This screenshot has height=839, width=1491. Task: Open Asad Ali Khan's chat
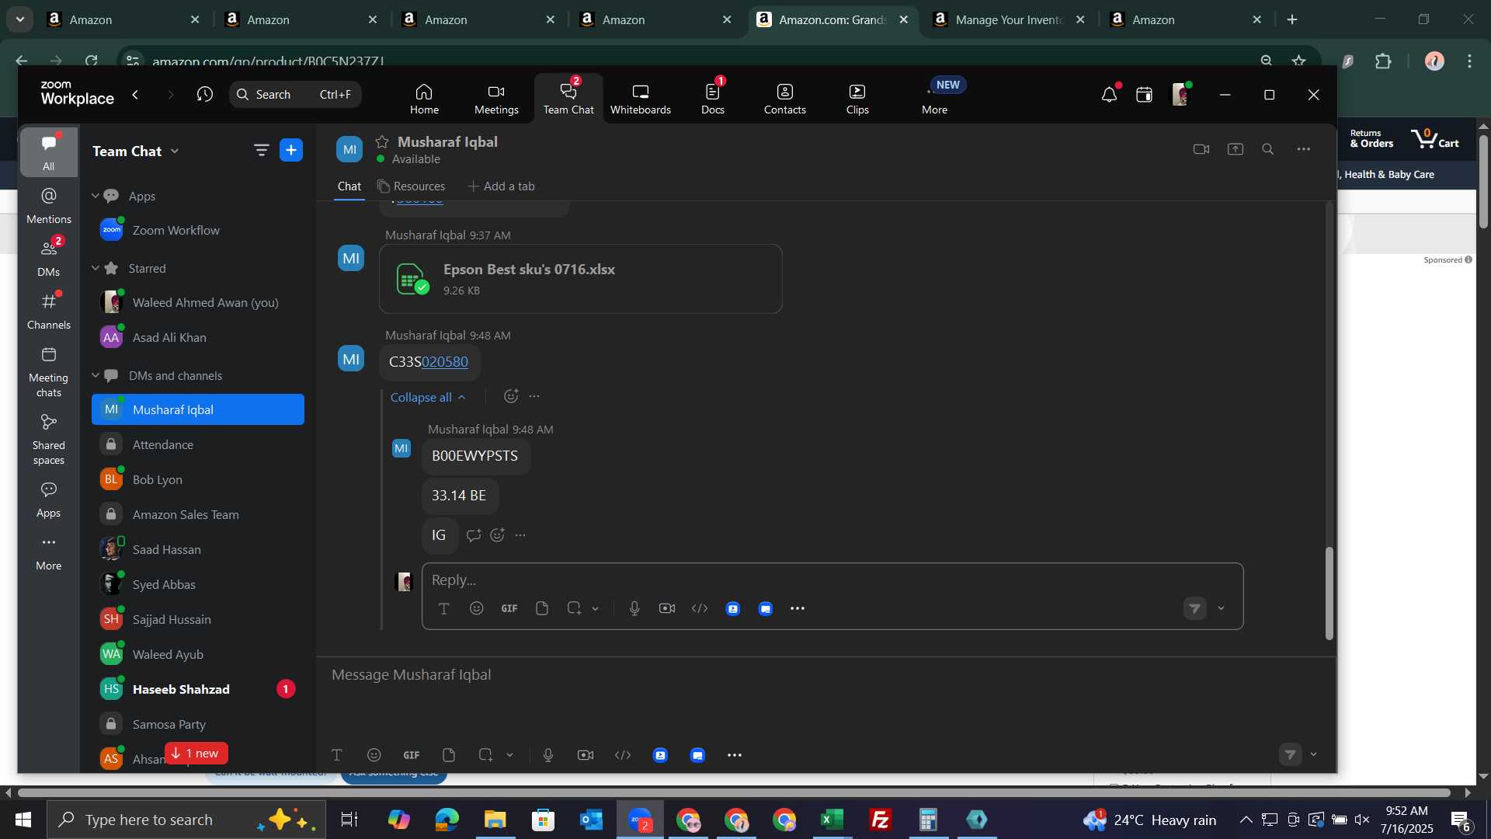click(198, 338)
